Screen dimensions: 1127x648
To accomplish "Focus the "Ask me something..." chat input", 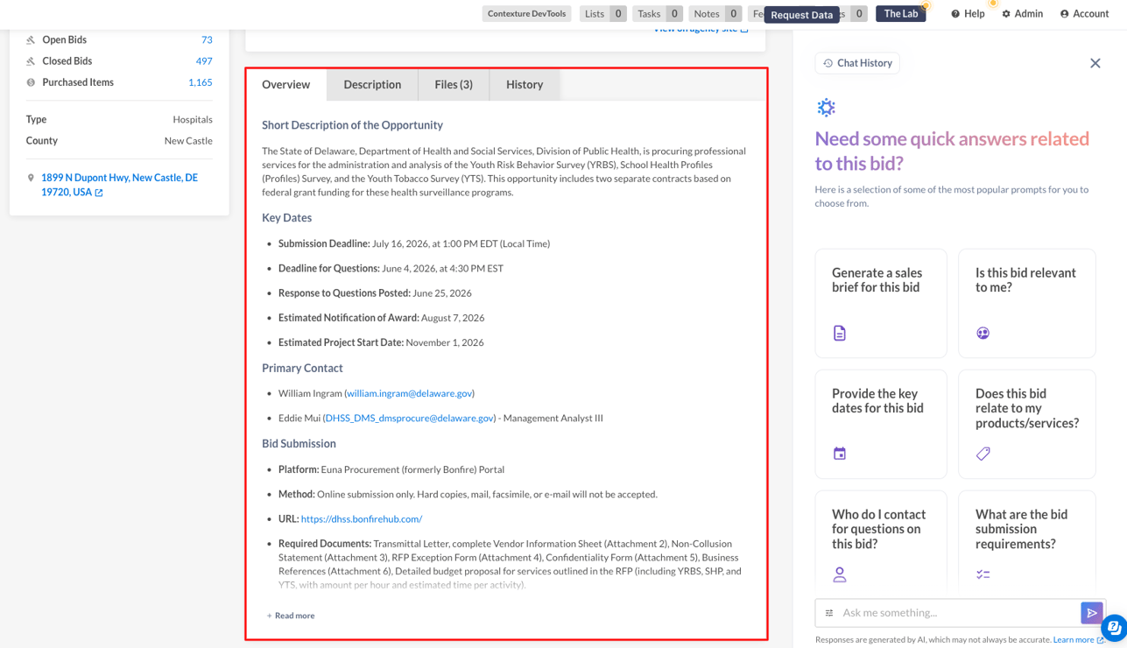I will (958, 613).
